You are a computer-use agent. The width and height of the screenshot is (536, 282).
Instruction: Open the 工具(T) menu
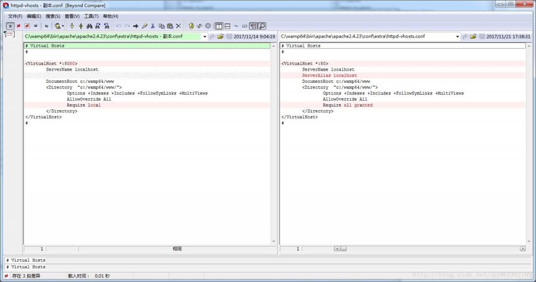pyautogui.click(x=91, y=16)
